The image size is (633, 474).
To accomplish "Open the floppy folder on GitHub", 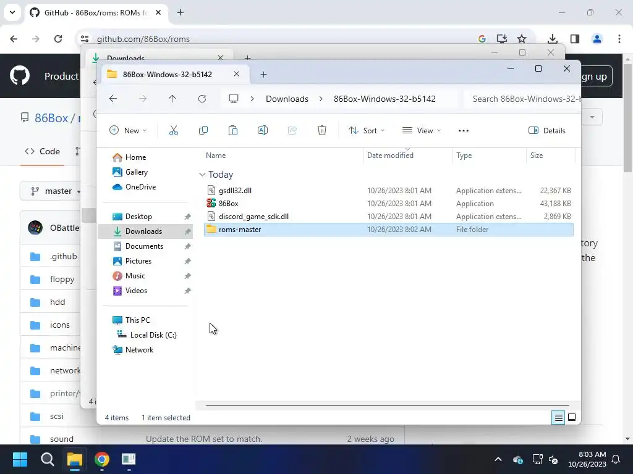I will 62,279.
